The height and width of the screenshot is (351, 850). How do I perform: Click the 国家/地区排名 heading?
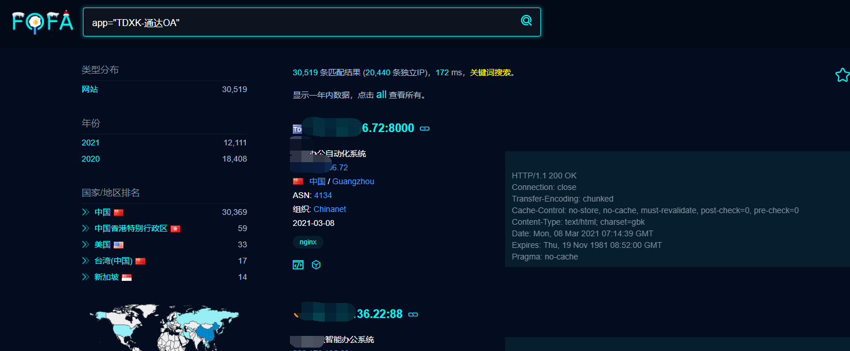[x=111, y=192]
